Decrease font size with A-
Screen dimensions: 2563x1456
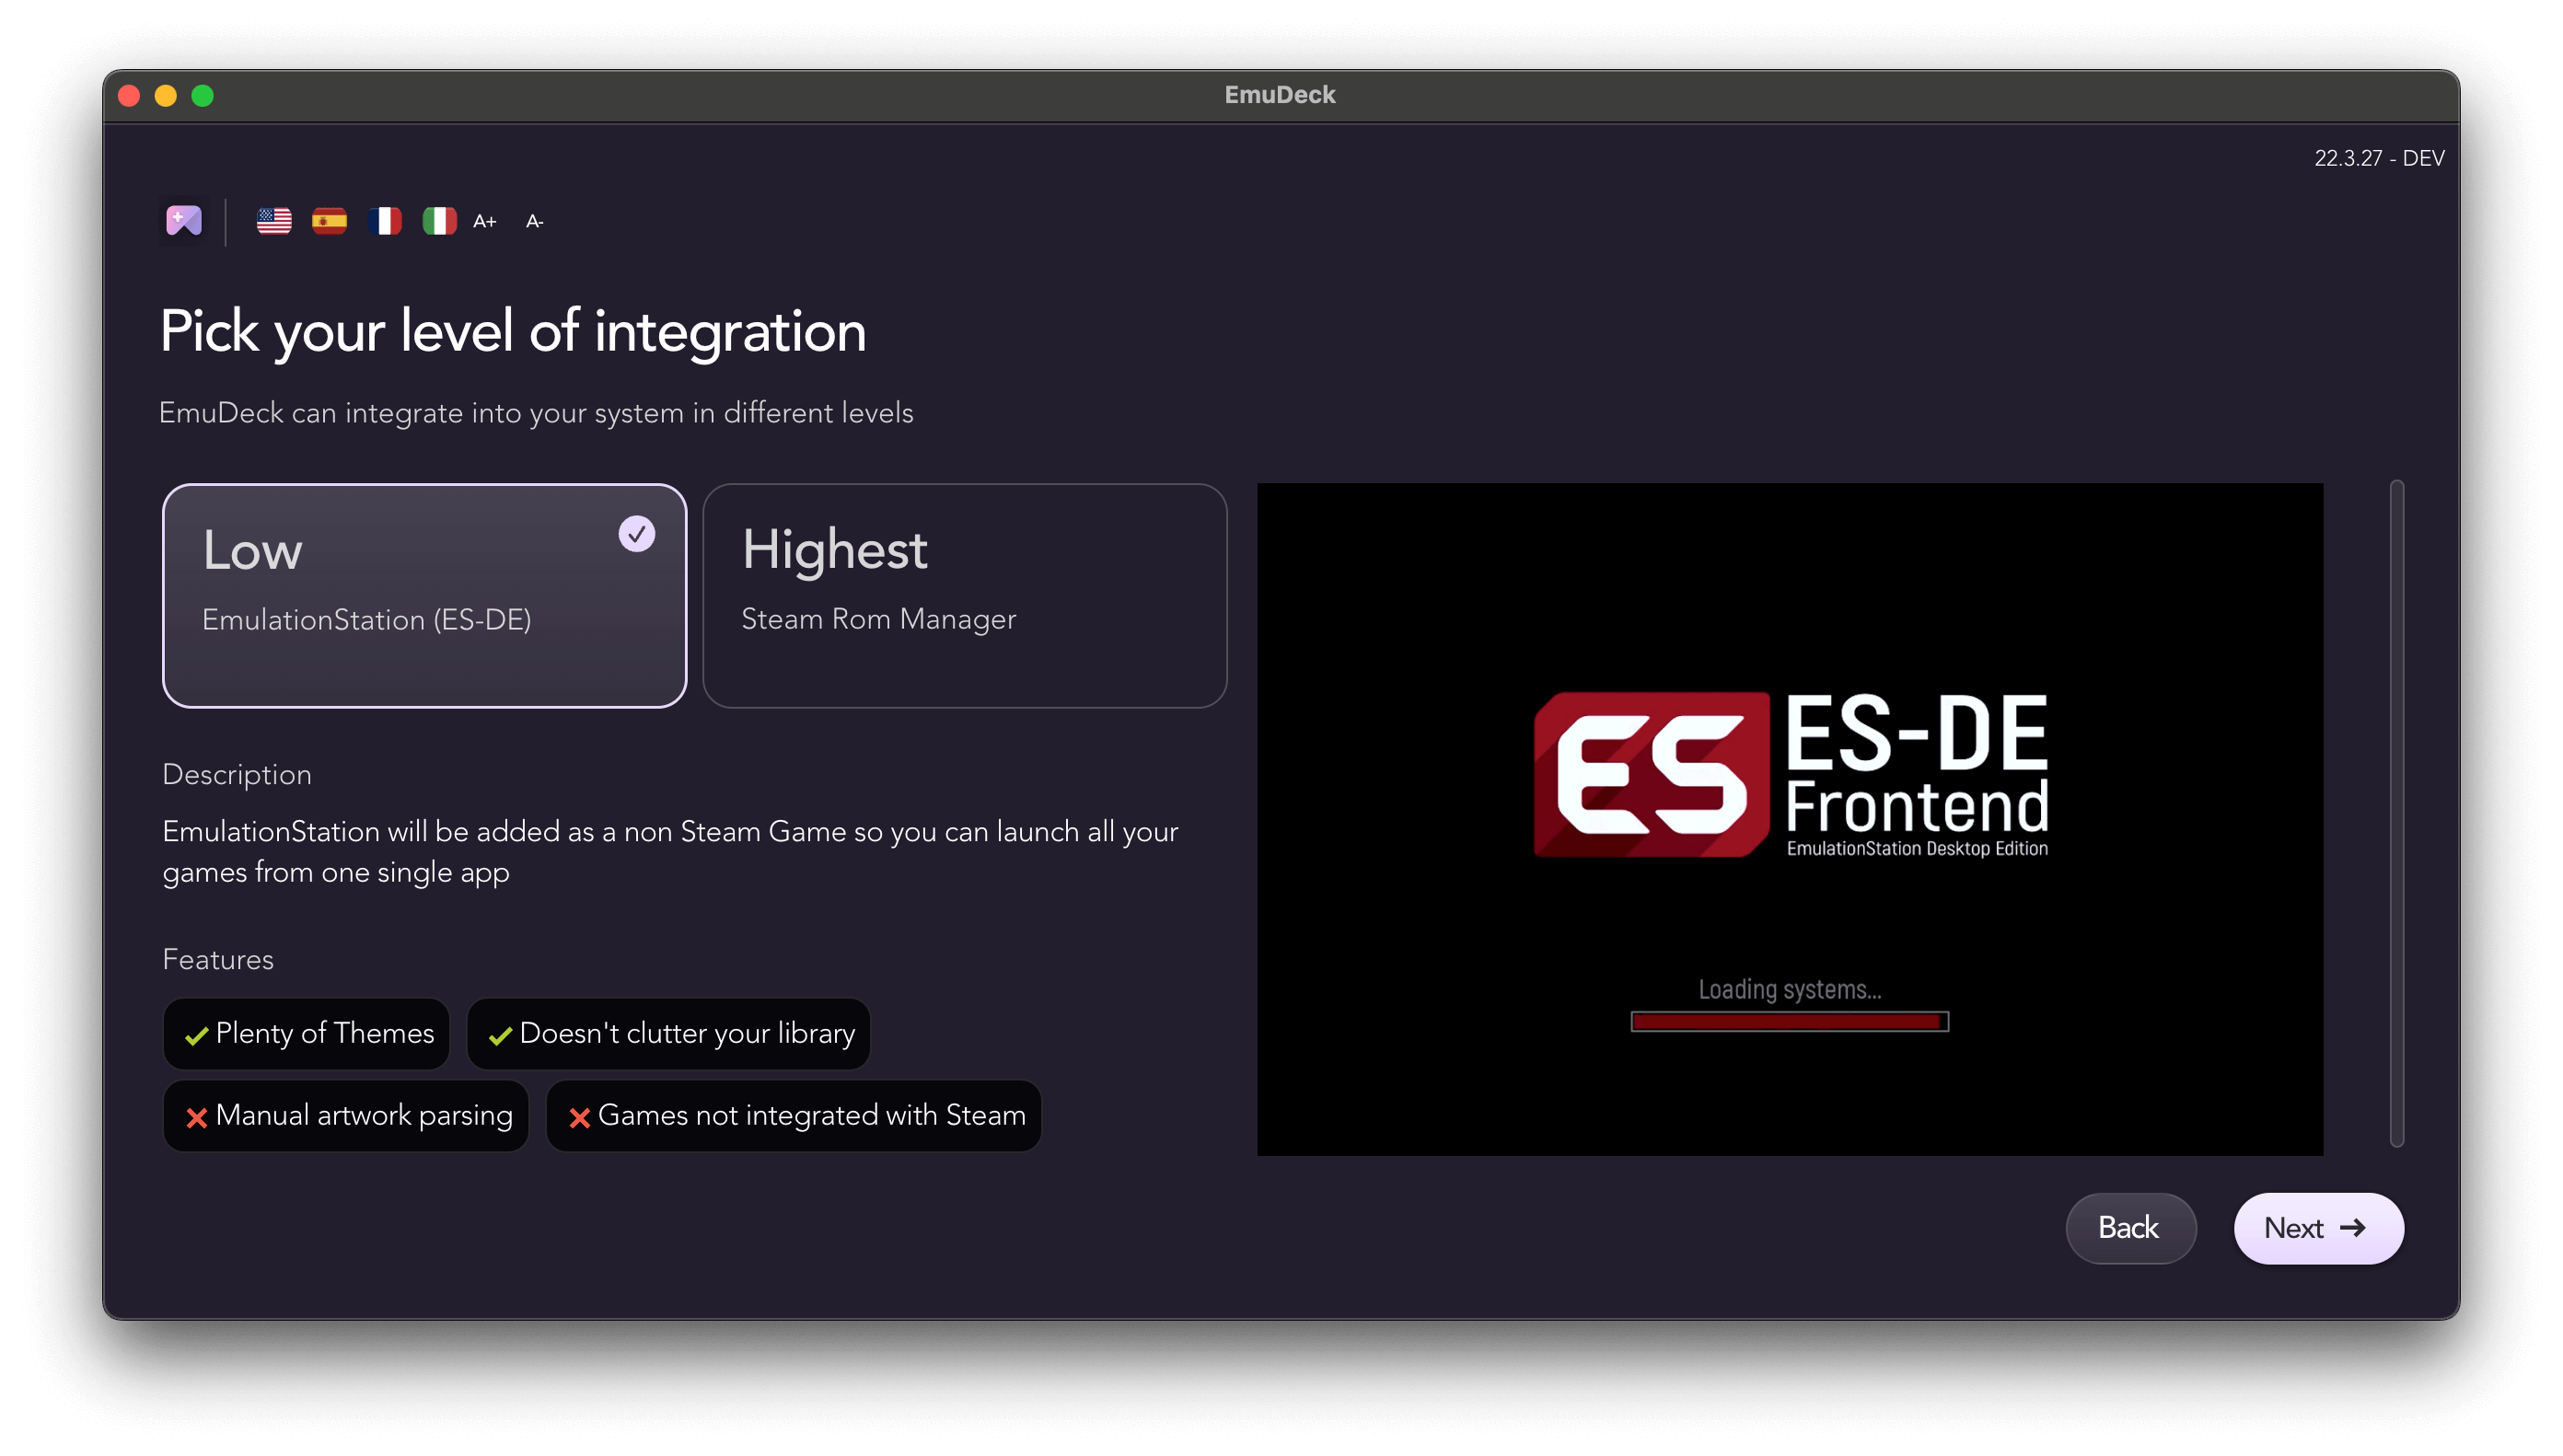coord(535,221)
